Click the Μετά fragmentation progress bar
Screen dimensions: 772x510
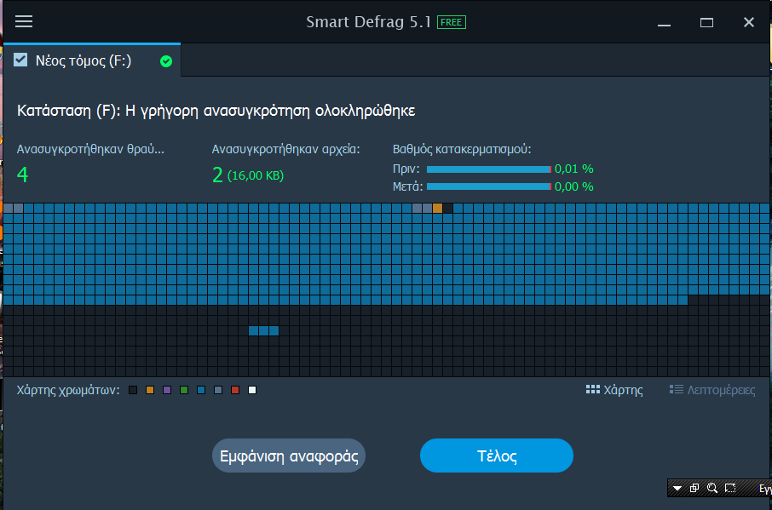pyautogui.click(x=489, y=186)
